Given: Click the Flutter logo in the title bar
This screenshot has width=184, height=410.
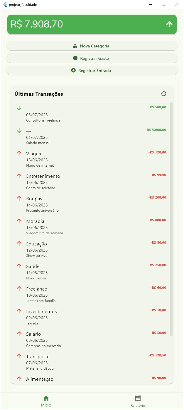Looking at the screenshot, I should [5, 4].
